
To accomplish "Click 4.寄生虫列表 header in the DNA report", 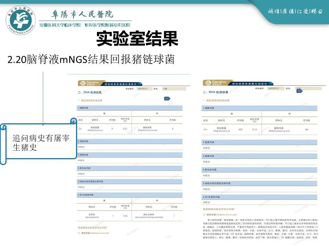I will click(x=130, y=168).
